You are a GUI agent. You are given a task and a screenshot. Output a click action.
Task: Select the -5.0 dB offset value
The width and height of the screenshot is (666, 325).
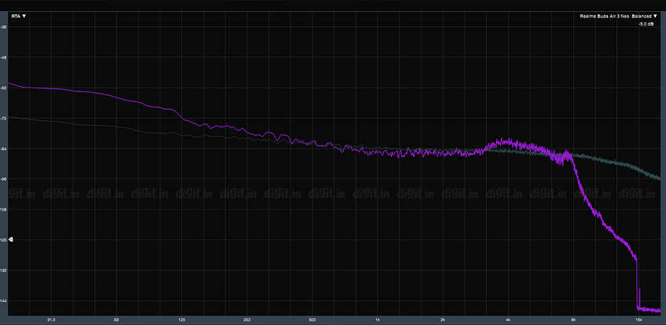coord(646,24)
